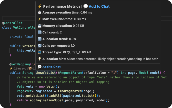Click the 'Allocation trend: 0.0%' line

[x=59, y=39]
